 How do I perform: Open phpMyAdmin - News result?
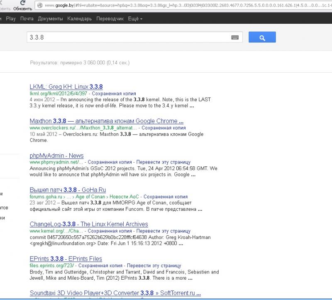tap(56, 156)
